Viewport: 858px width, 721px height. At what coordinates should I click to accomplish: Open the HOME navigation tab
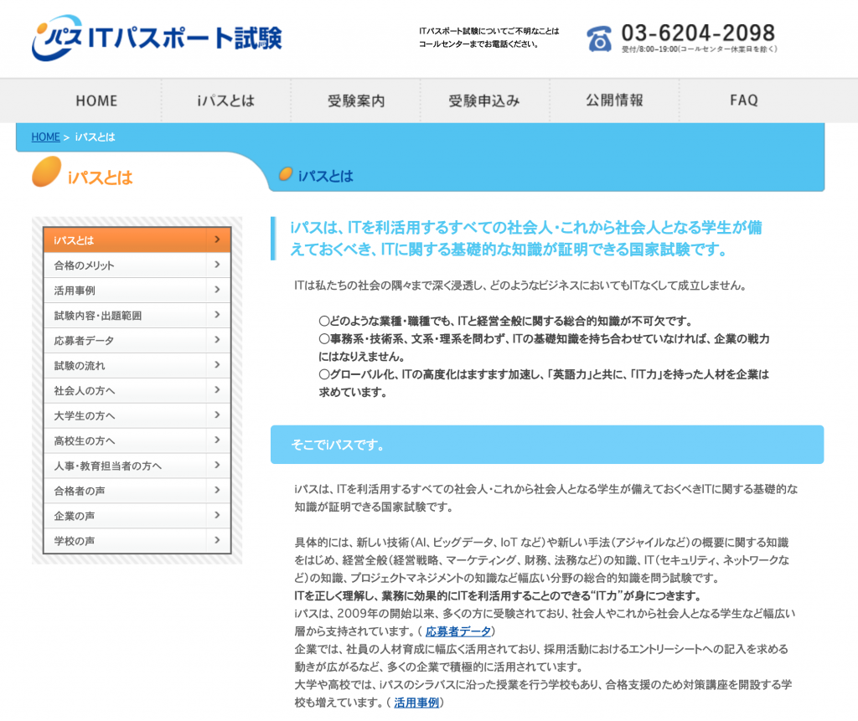click(x=97, y=100)
